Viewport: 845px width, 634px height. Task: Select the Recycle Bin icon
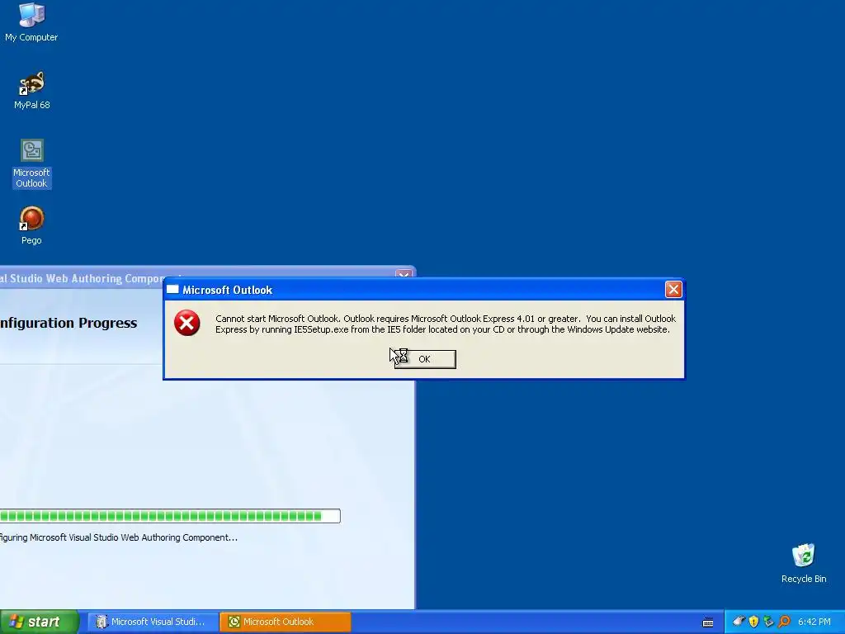click(804, 563)
